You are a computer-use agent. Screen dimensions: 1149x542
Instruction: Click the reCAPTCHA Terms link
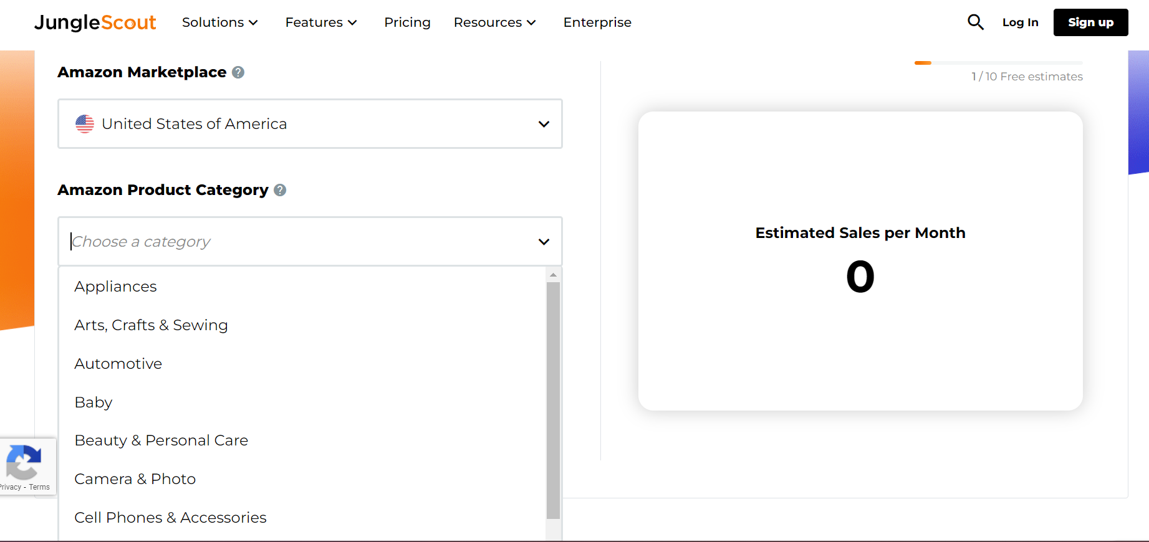tap(39, 487)
